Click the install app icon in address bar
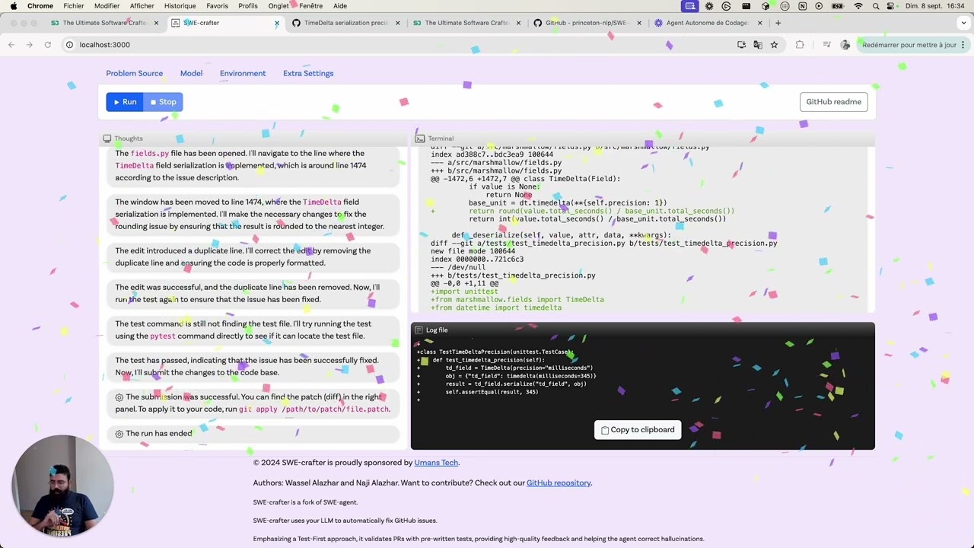 (x=741, y=45)
